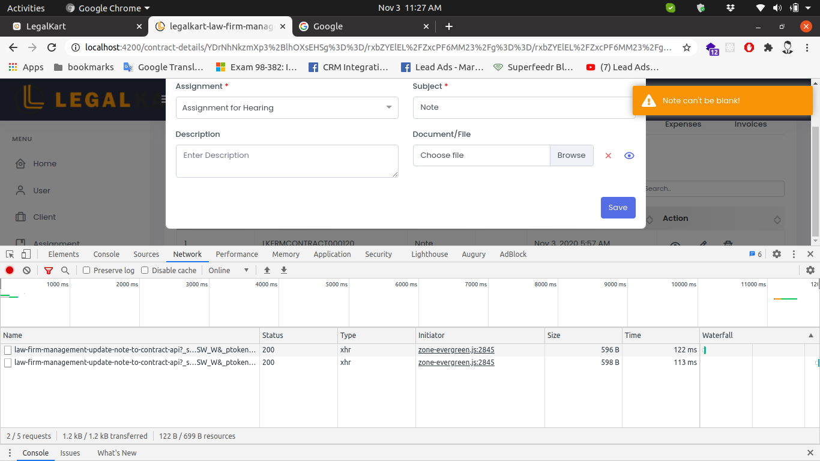
Task: Sort by the Waterfall column arrow
Action: tap(811, 336)
